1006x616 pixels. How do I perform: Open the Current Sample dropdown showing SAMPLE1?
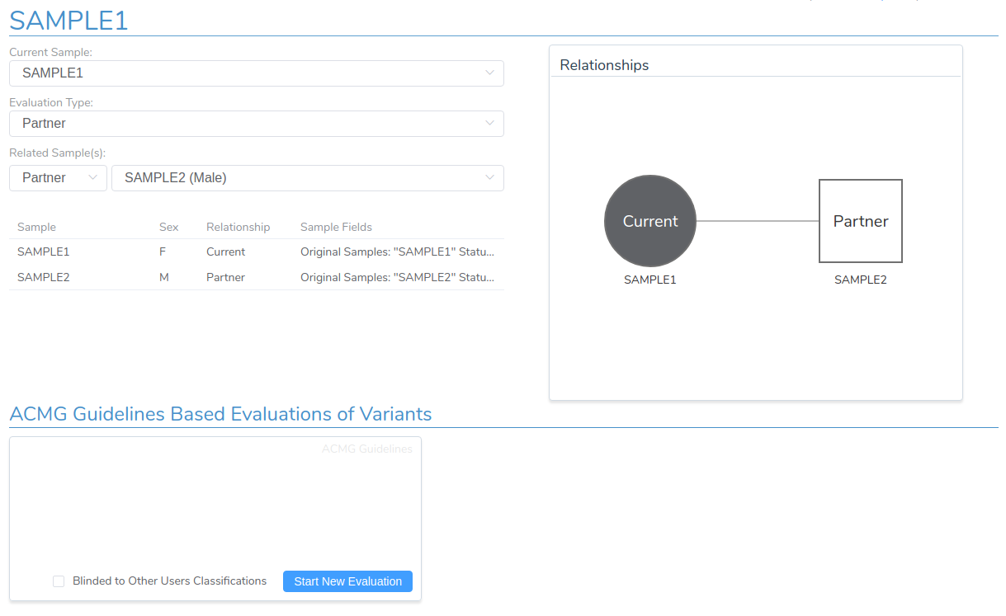(x=256, y=73)
